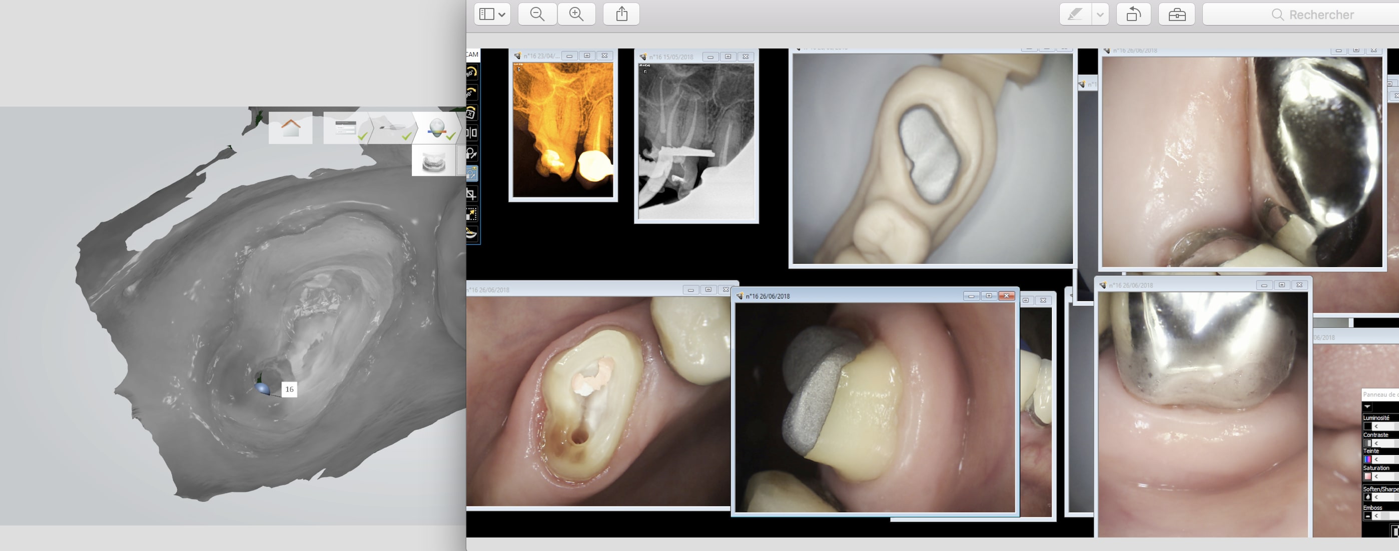Select the crop tool in sidebar
The image size is (1399, 551).
[471, 194]
